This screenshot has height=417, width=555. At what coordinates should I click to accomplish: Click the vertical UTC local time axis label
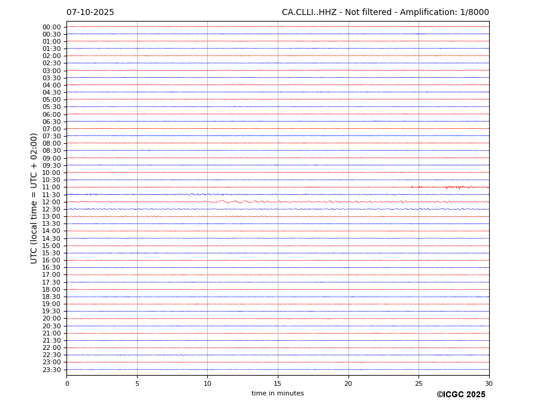coord(34,198)
